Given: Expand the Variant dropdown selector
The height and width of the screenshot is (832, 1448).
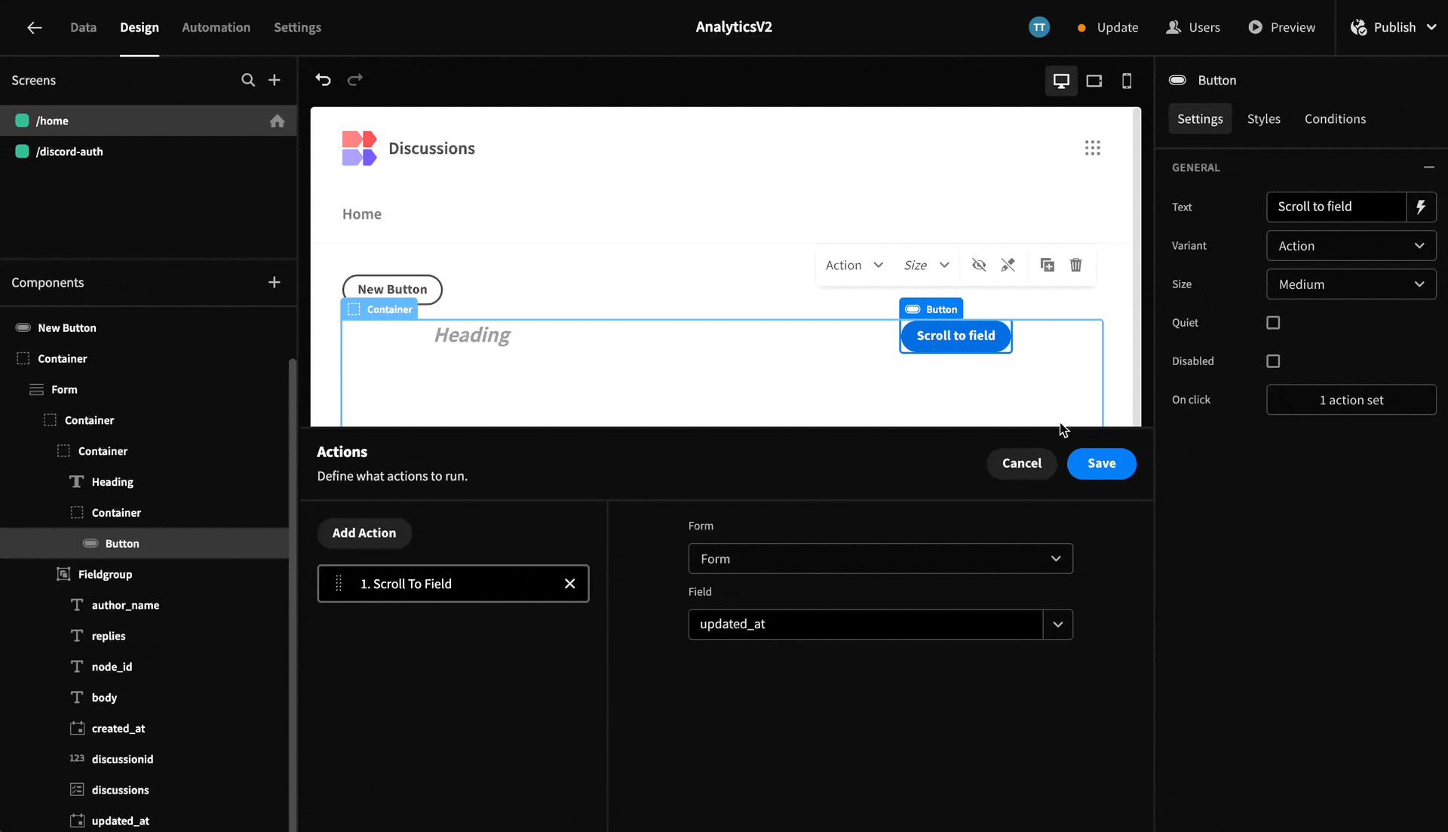Looking at the screenshot, I should (1349, 245).
